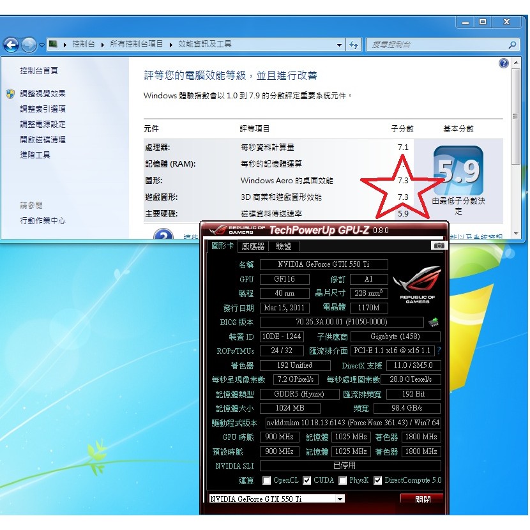Click the Back arrow in Control Panel
The image size is (530, 530).
point(11,45)
